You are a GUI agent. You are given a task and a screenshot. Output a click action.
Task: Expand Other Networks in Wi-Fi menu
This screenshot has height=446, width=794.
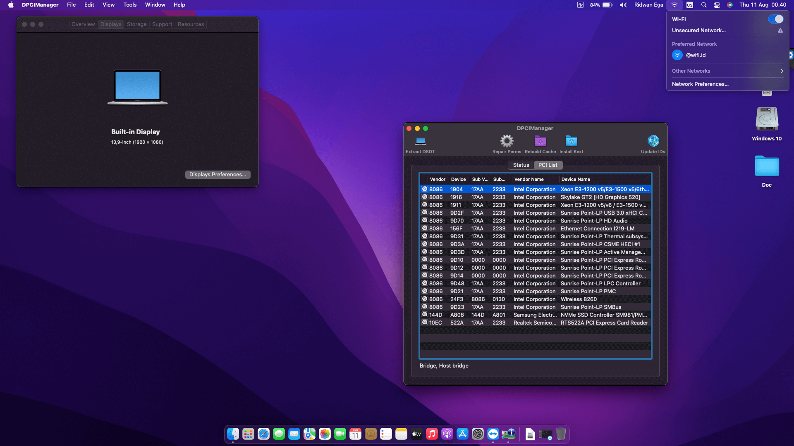[x=727, y=71]
